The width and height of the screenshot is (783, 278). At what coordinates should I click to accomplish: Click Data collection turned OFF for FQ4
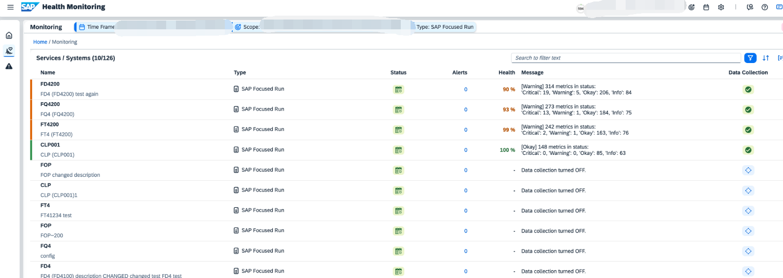553,251
